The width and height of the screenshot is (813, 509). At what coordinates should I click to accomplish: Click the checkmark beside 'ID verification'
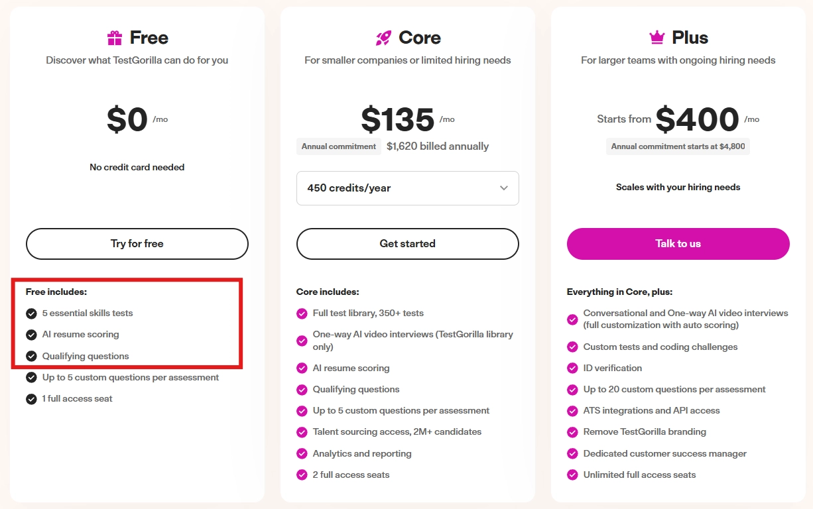[x=573, y=368]
